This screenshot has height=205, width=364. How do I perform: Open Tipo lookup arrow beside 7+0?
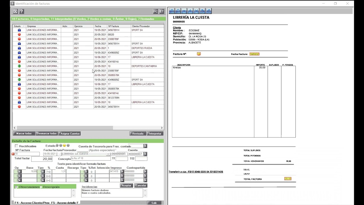(x=43, y=172)
